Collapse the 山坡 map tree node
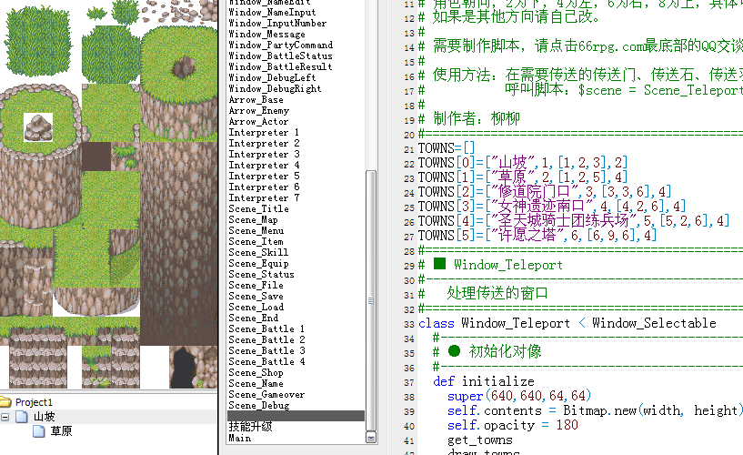Viewport: 743px width, 455px height. pyautogui.click(x=5, y=417)
